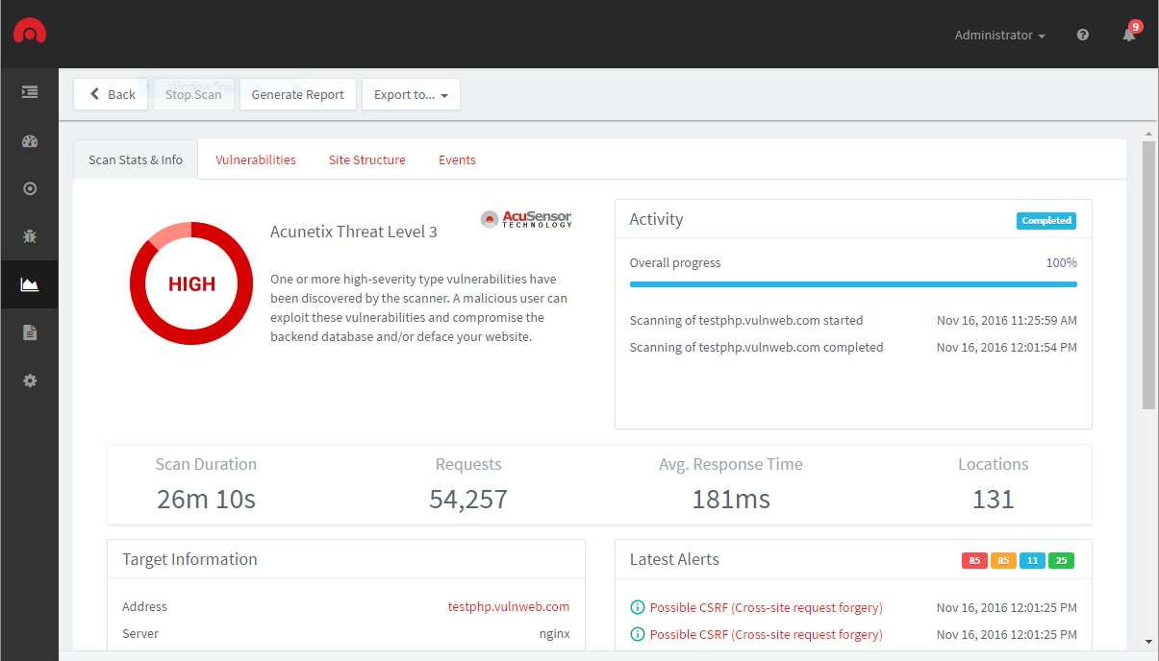The height and width of the screenshot is (661, 1159).
Task: Open Settings via the gear icon
Action: point(30,380)
